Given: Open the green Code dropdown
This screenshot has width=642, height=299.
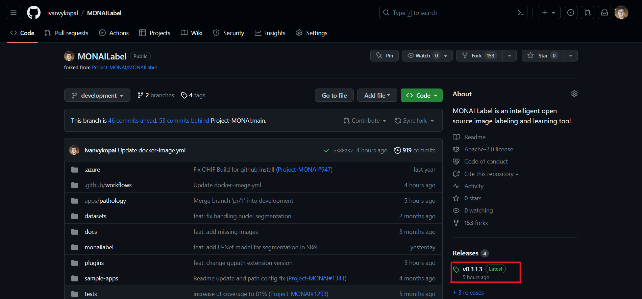Looking at the screenshot, I should pos(422,95).
